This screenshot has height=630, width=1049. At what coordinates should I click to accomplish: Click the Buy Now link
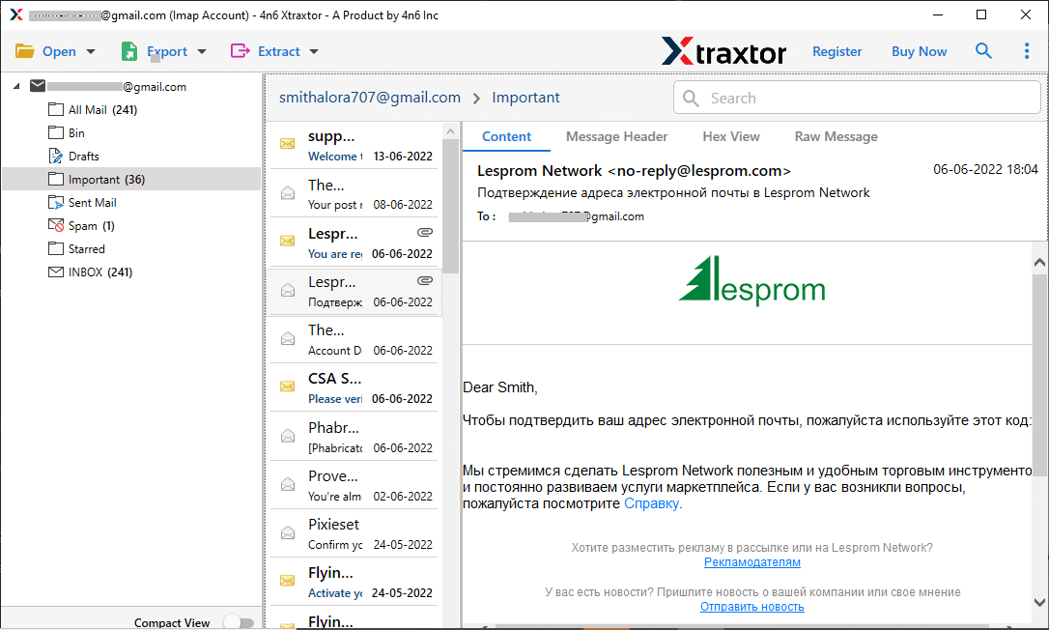click(919, 50)
